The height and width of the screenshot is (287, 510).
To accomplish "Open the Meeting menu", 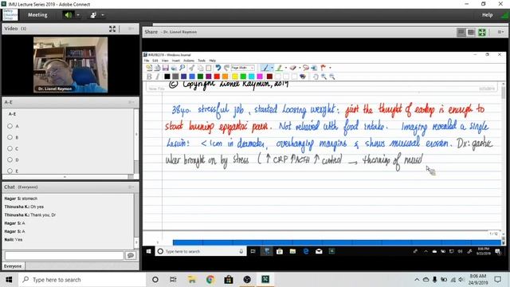I will click(37, 15).
